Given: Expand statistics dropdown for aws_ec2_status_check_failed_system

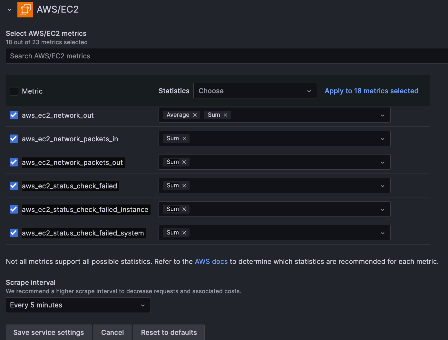Looking at the screenshot, I should tap(382, 233).
